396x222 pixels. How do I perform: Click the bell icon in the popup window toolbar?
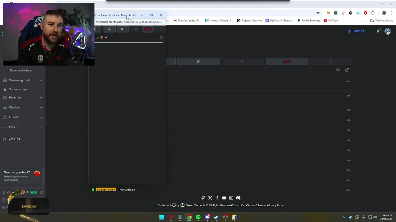click(x=109, y=29)
